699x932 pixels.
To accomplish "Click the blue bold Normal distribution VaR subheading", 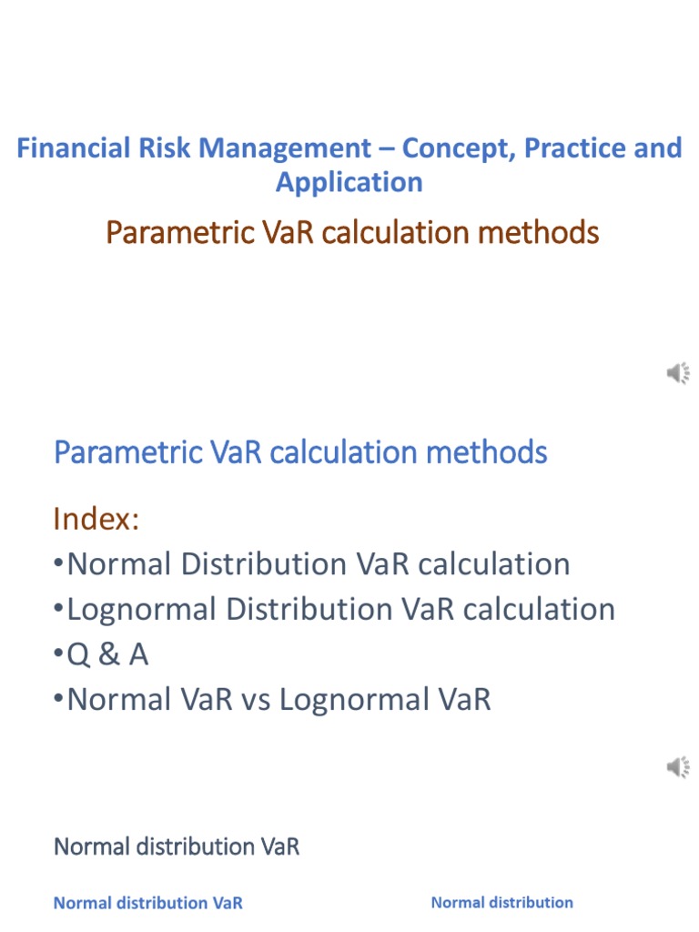I will point(148,903).
